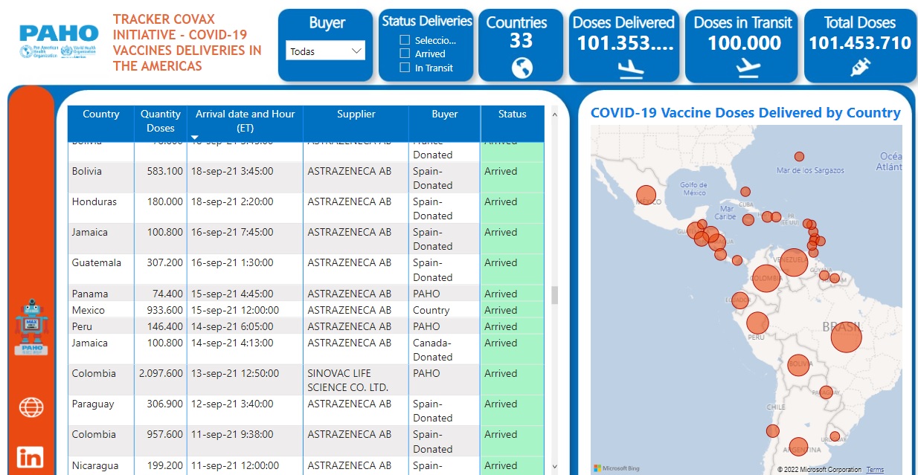
Task: Sort by the Supplier column header
Action: (x=356, y=114)
